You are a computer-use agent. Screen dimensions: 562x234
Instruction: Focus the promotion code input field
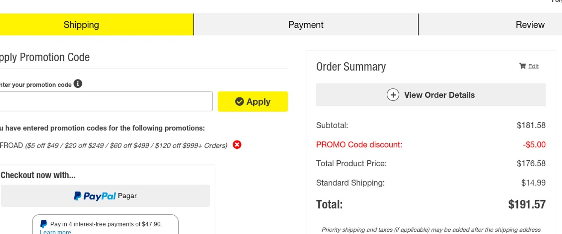tap(105, 101)
